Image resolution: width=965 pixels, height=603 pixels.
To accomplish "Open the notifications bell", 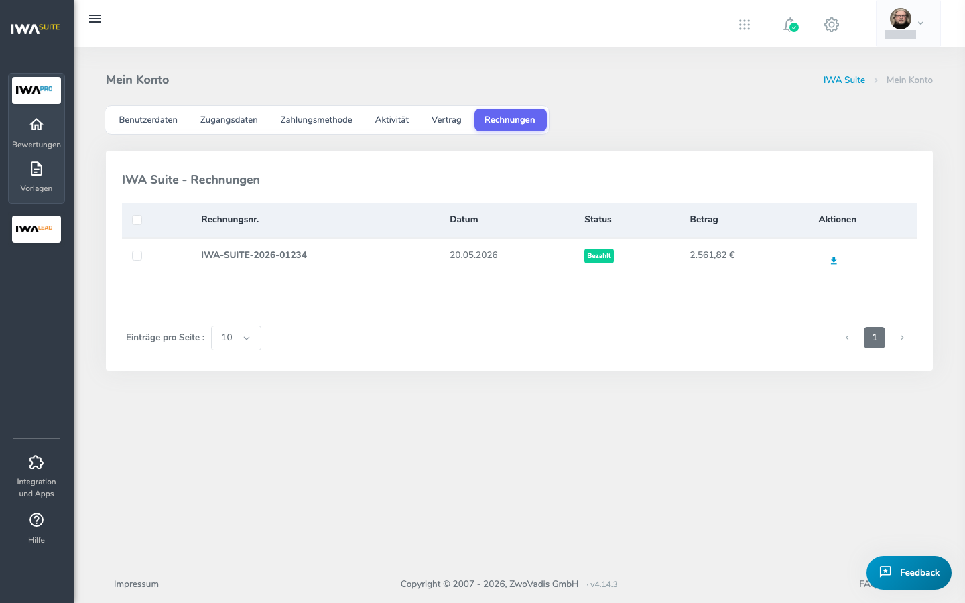I will [791, 25].
